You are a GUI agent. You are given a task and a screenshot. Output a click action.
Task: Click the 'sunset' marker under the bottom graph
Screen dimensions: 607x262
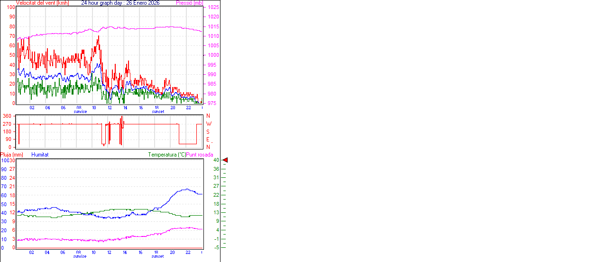158,256
